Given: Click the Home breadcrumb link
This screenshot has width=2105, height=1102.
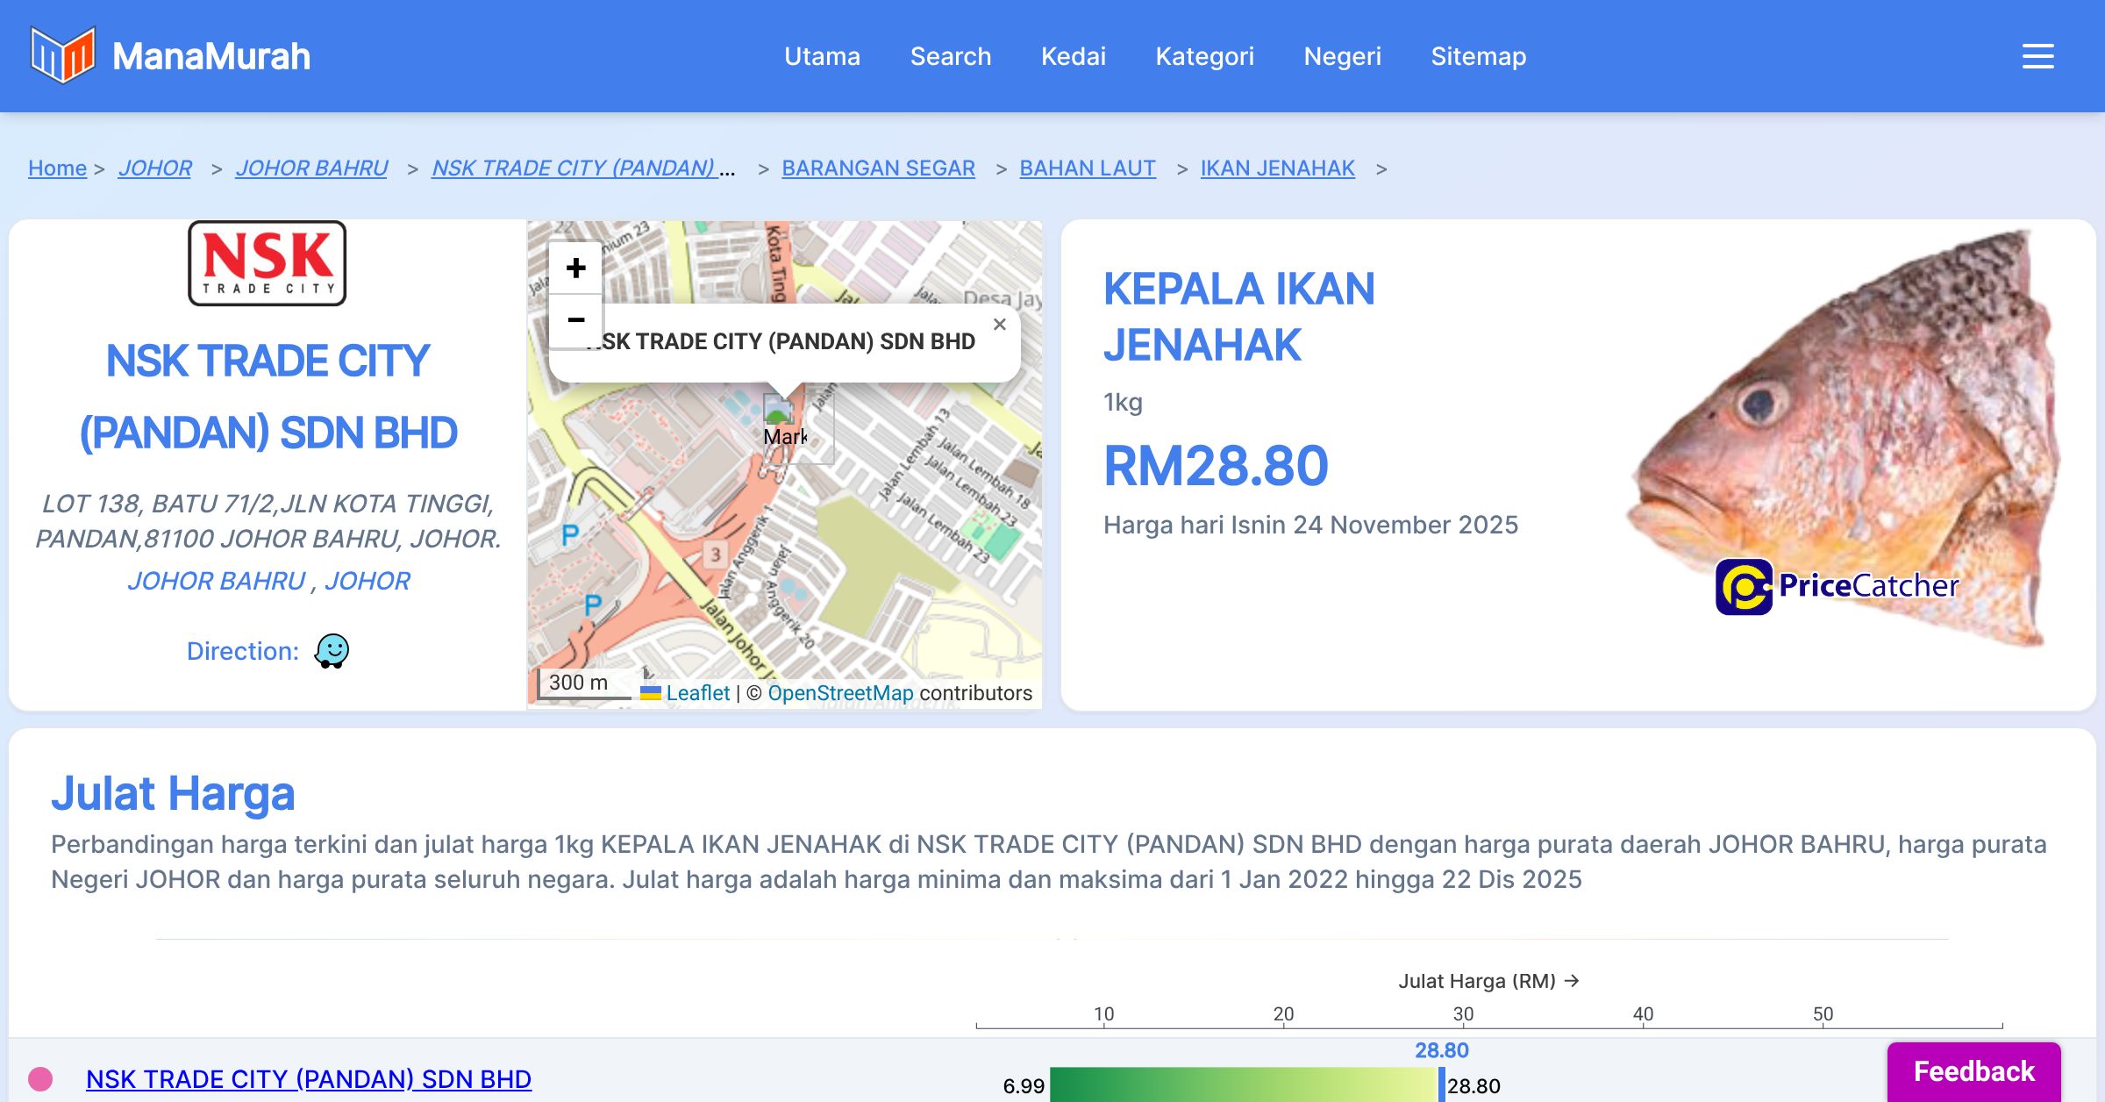Looking at the screenshot, I should (57, 168).
